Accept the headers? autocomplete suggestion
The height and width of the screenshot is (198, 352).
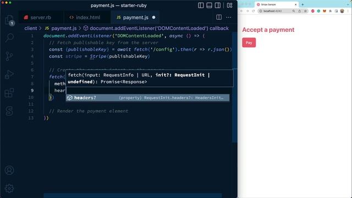point(147,98)
